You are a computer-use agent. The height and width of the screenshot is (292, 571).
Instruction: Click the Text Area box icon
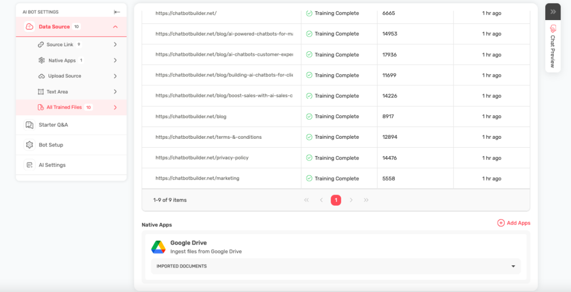pyautogui.click(x=41, y=92)
